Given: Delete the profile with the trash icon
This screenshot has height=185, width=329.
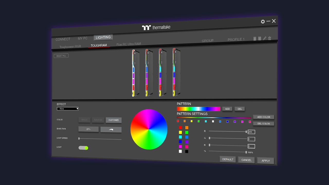Looking at the screenshot, I should tap(270, 38).
